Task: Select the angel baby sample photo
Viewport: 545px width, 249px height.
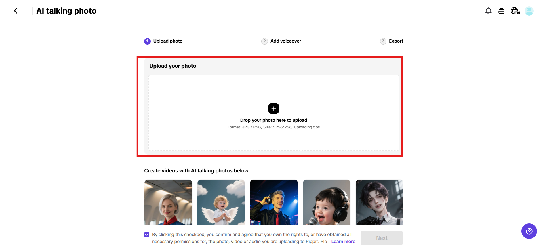Action: tap(221, 202)
